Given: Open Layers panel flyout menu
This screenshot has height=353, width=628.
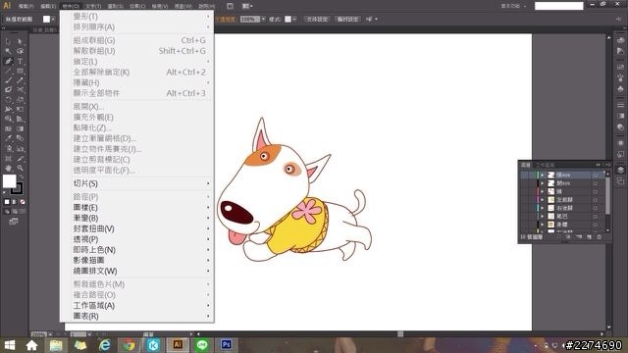Looking at the screenshot, I should point(607,165).
